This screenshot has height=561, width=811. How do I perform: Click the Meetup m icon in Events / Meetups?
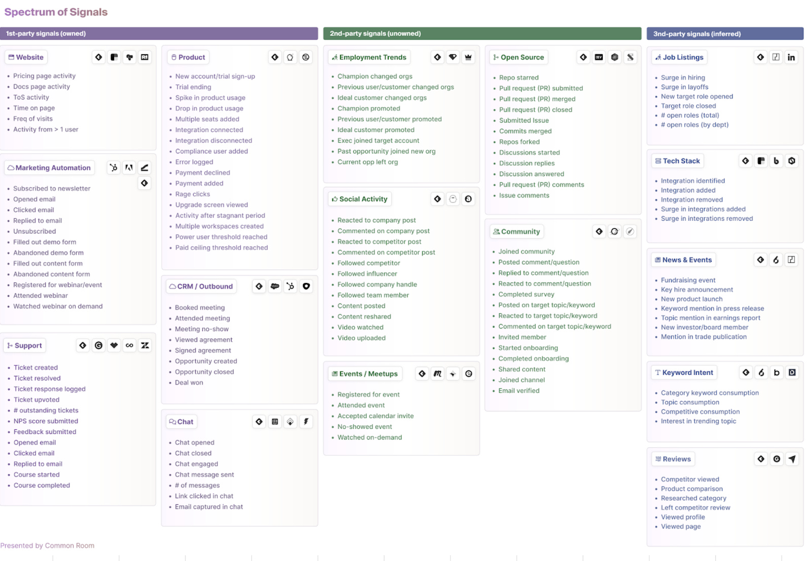point(437,374)
